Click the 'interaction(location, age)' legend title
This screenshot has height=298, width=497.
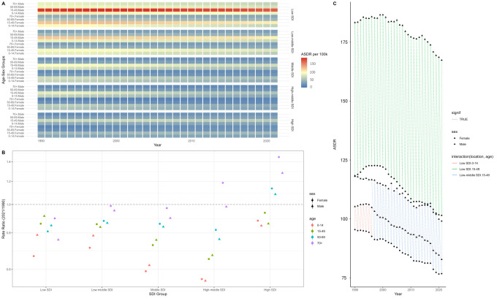[x=472, y=157]
